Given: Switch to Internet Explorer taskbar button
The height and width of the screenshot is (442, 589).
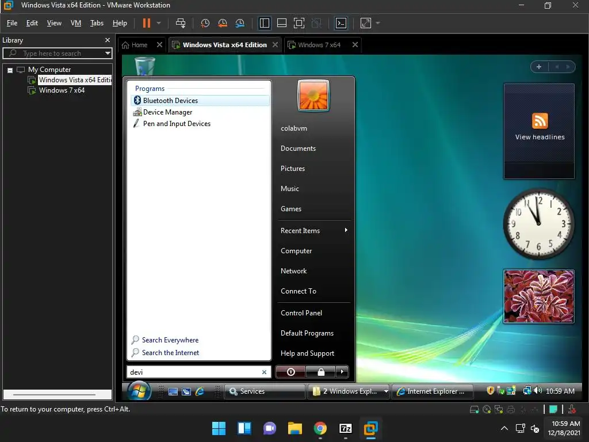Looking at the screenshot, I should pyautogui.click(x=432, y=391).
